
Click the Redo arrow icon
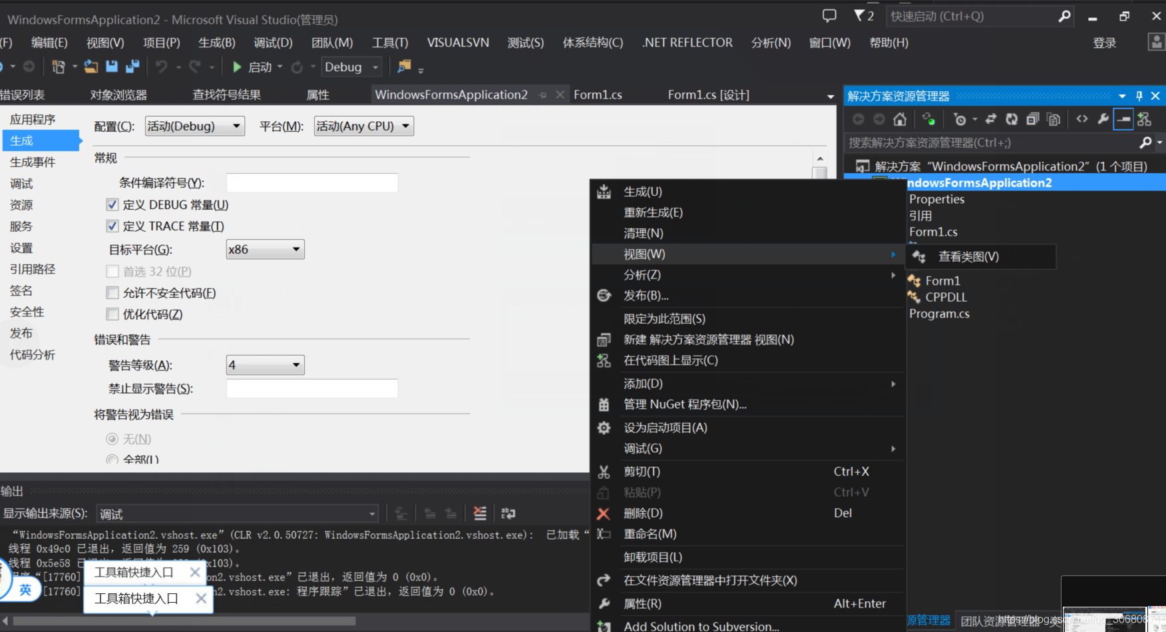tap(195, 67)
